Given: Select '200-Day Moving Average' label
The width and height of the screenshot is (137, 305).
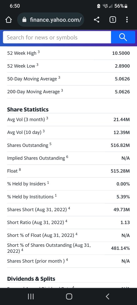Looking at the screenshot, I should [33, 92].
